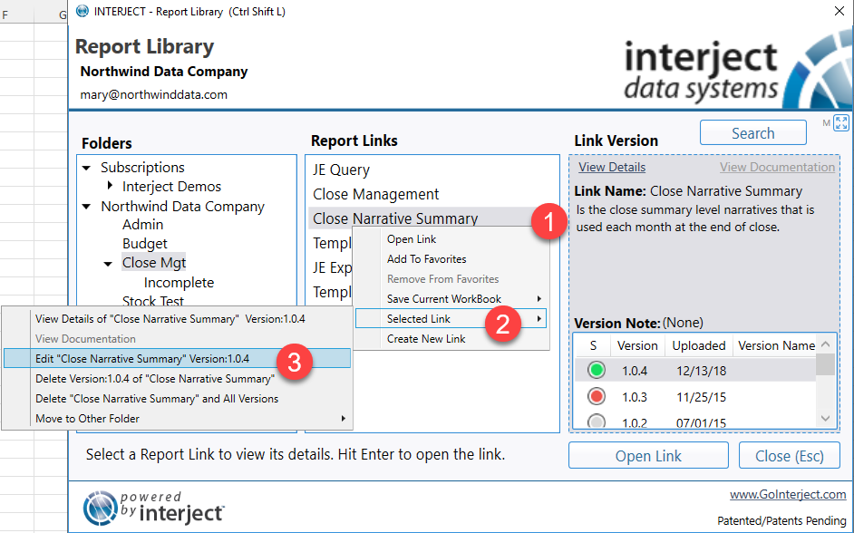Screen dimensions: 854x533
Task: Click the Close (Esc) button
Action: pyautogui.click(x=790, y=456)
